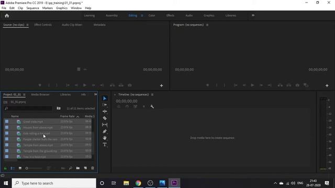Click Insert button in Source monitor

coord(113,85)
